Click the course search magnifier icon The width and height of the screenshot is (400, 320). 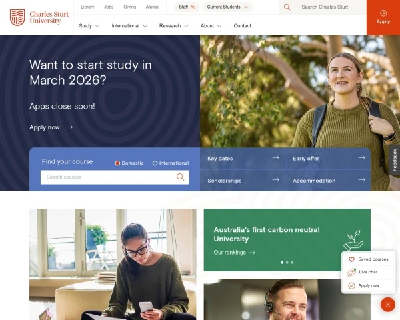[x=181, y=177]
